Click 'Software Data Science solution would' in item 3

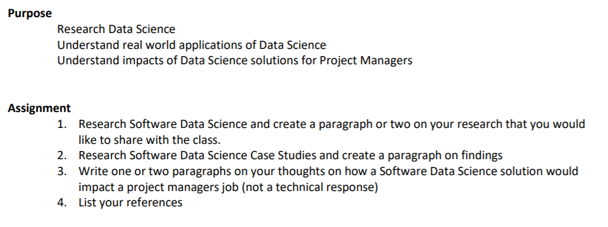(x=478, y=171)
